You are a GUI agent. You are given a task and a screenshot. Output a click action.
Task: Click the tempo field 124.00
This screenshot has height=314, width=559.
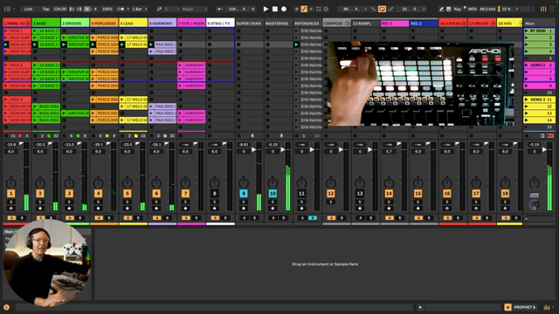coord(60,9)
